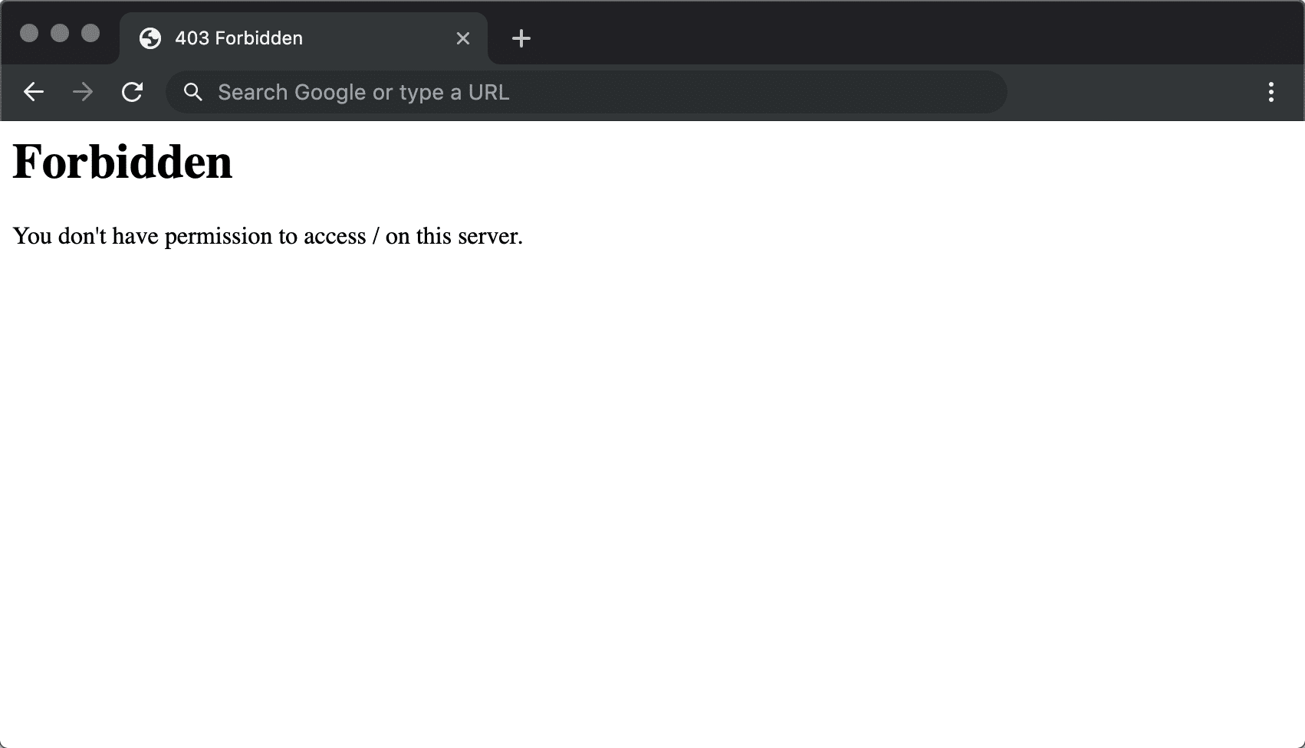
Task: Click the red traffic light window control
Action: pos(31,33)
